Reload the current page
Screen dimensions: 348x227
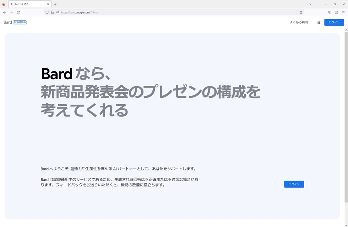pyautogui.click(x=18, y=12)
